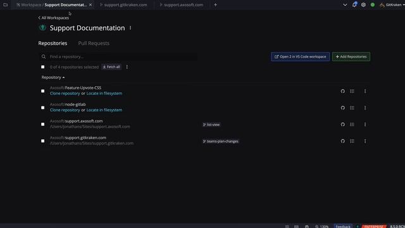Expand the tab list chevron
Screen dimensions: 405x228
[345, 4]
